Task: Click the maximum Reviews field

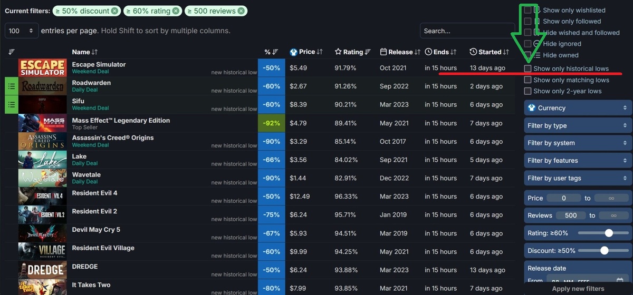Action: [x=614, y=215]
